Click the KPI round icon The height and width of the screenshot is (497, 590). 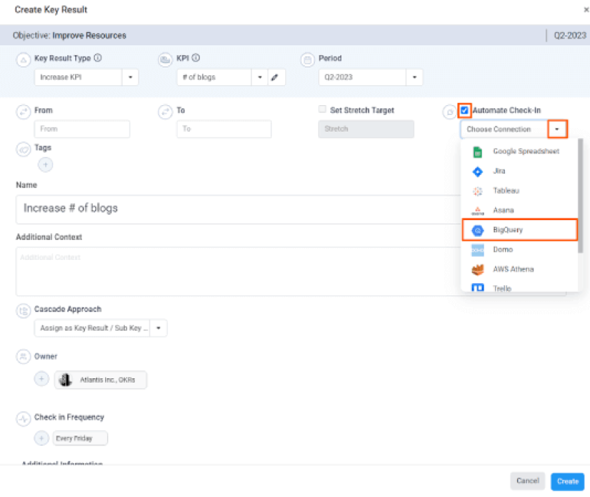point(166,60)
